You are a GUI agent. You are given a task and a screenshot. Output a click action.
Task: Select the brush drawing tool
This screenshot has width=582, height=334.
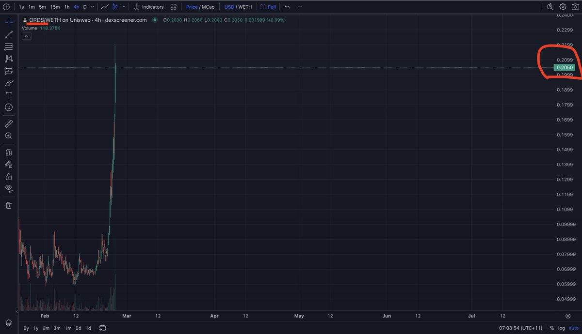point(9,83)
